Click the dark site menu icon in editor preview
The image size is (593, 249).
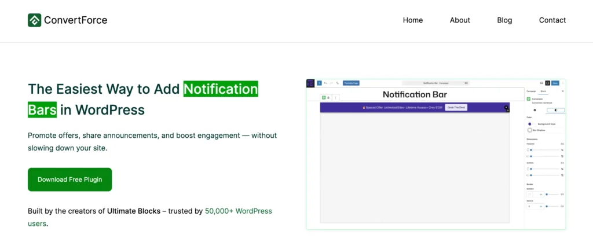(x=310, y=83)
